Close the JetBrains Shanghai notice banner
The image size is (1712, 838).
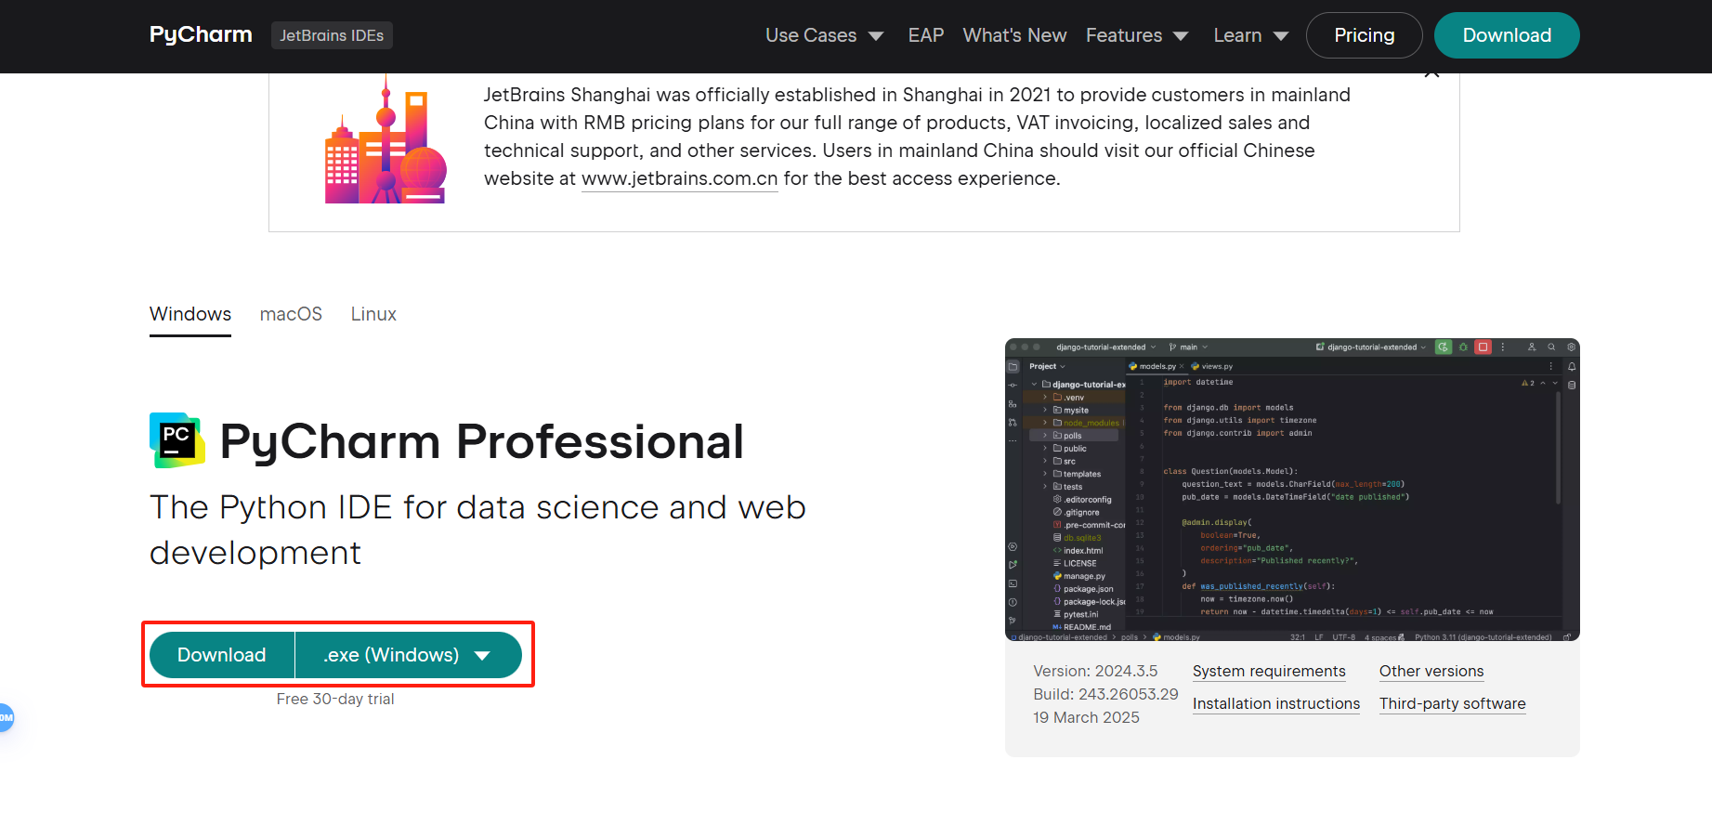pos(1431,74)
